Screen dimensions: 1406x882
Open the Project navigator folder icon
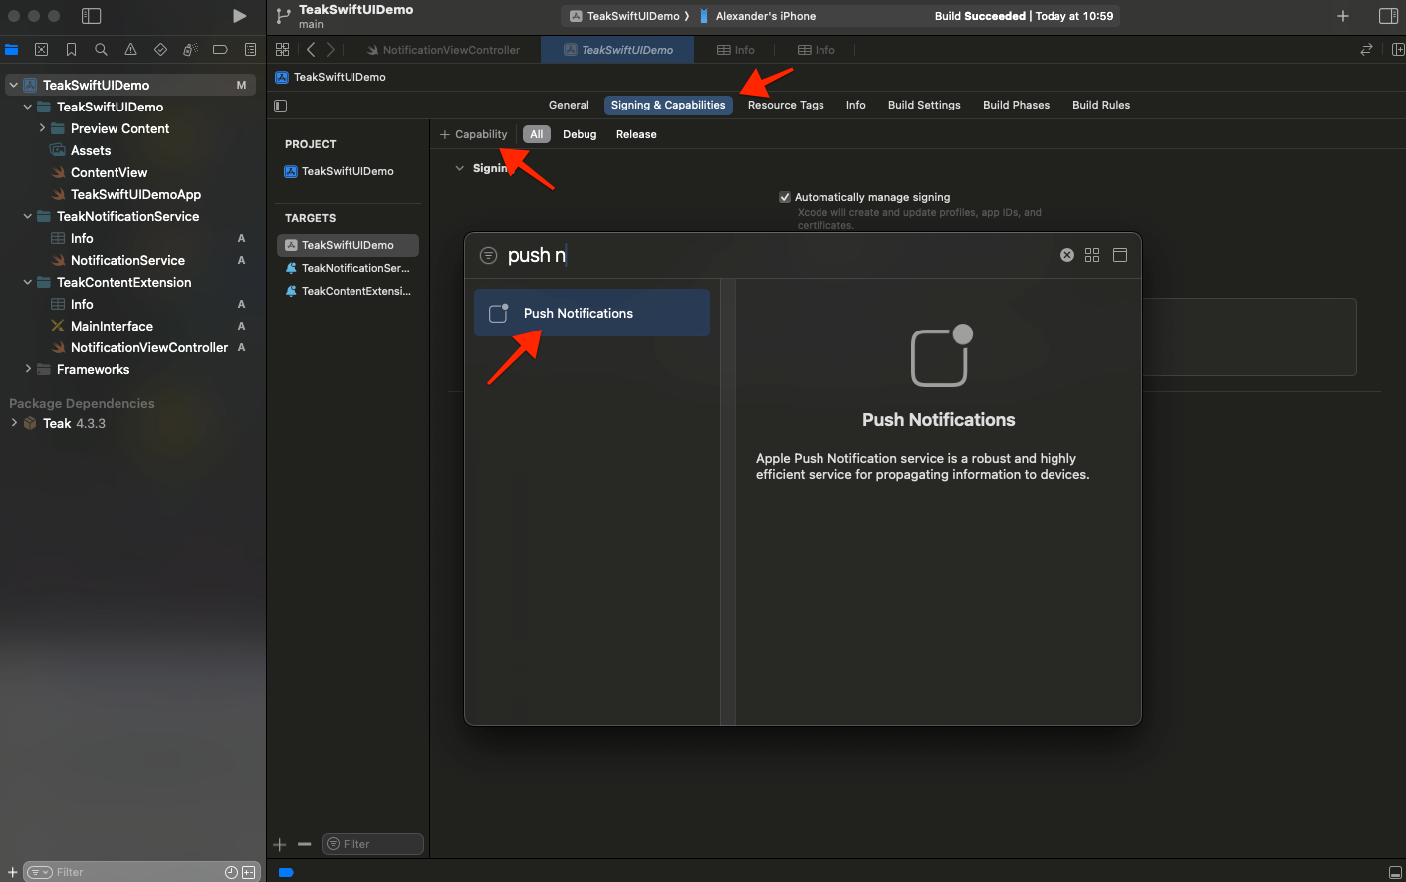[12, 49]
